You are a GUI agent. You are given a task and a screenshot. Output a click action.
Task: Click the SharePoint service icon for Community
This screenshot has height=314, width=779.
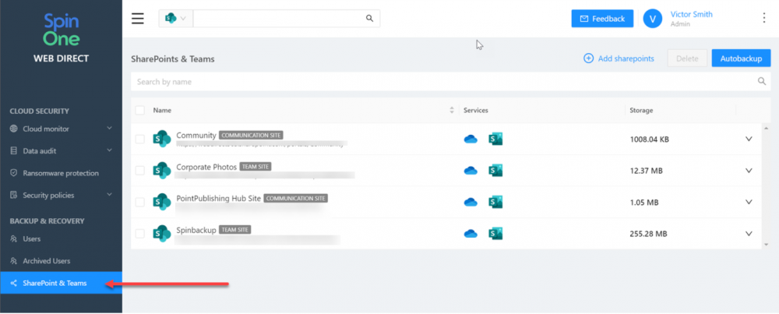pos(495,139)
